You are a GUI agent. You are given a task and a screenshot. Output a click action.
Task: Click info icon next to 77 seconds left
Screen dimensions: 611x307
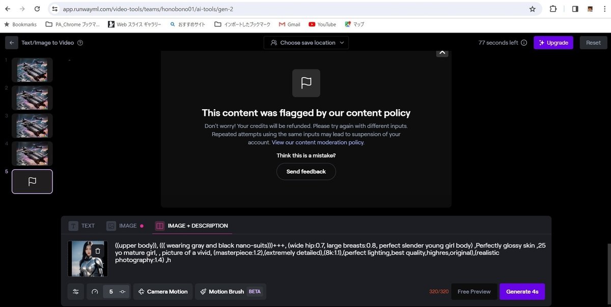(524, 43)
